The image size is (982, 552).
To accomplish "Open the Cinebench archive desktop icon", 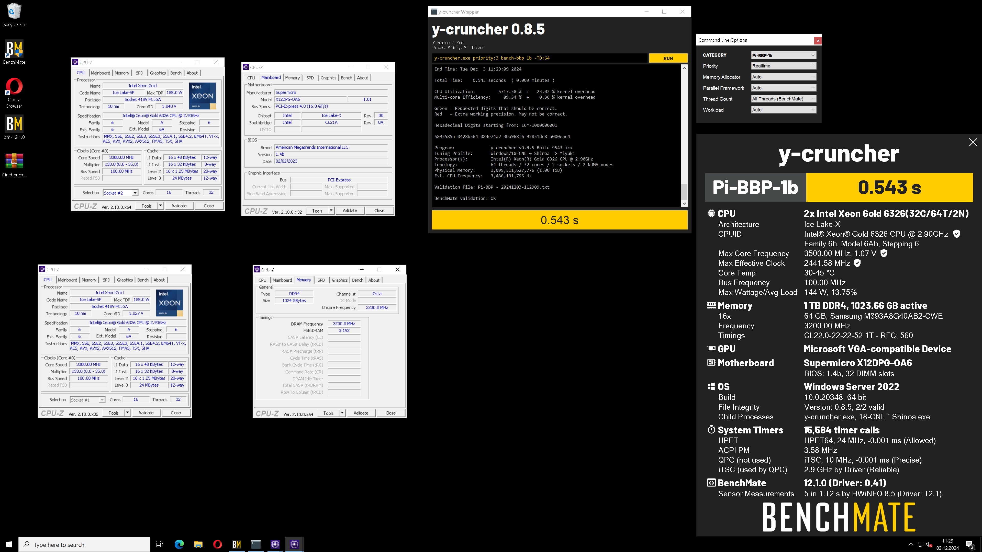I will click(14, 165).
